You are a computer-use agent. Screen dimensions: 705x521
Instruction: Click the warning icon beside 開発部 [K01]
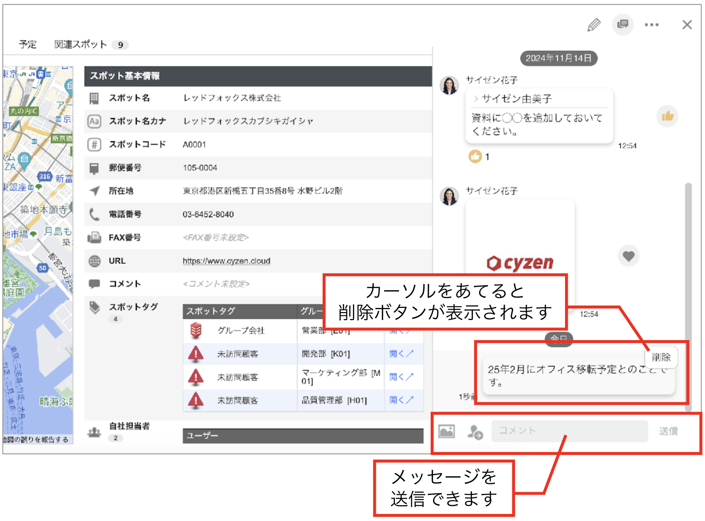196,354
